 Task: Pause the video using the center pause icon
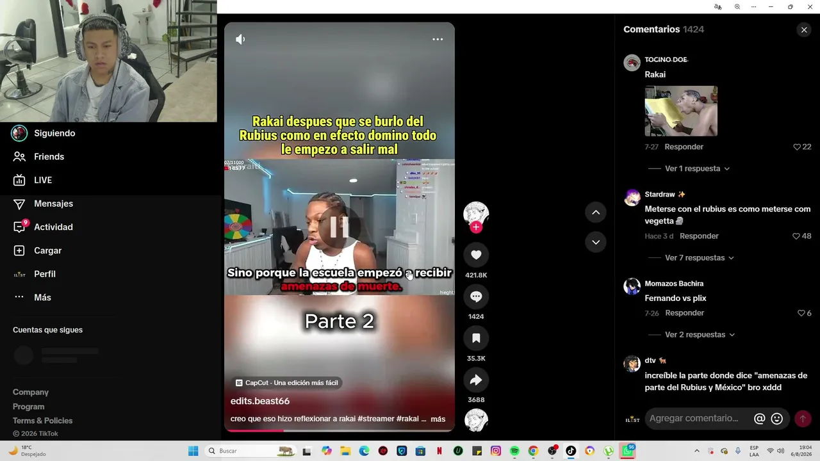(x=339, y=227)
